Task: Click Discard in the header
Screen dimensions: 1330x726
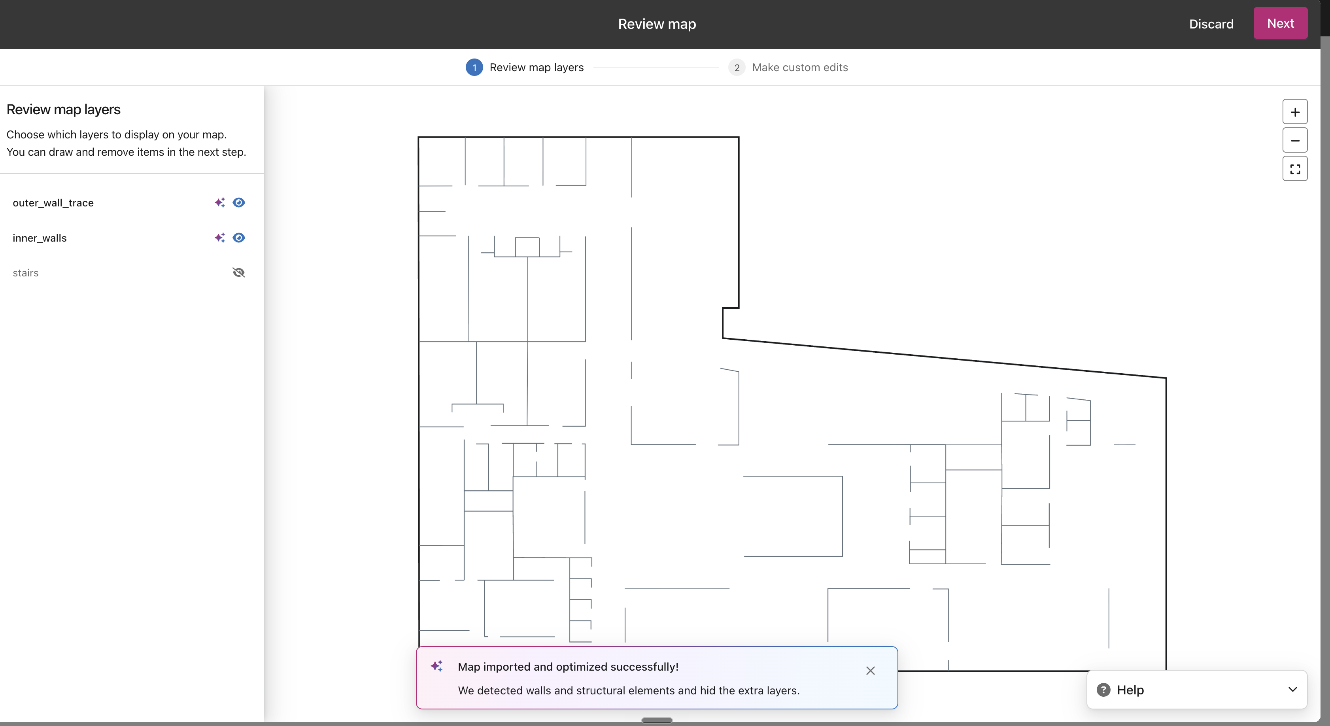Action: 1211,24
